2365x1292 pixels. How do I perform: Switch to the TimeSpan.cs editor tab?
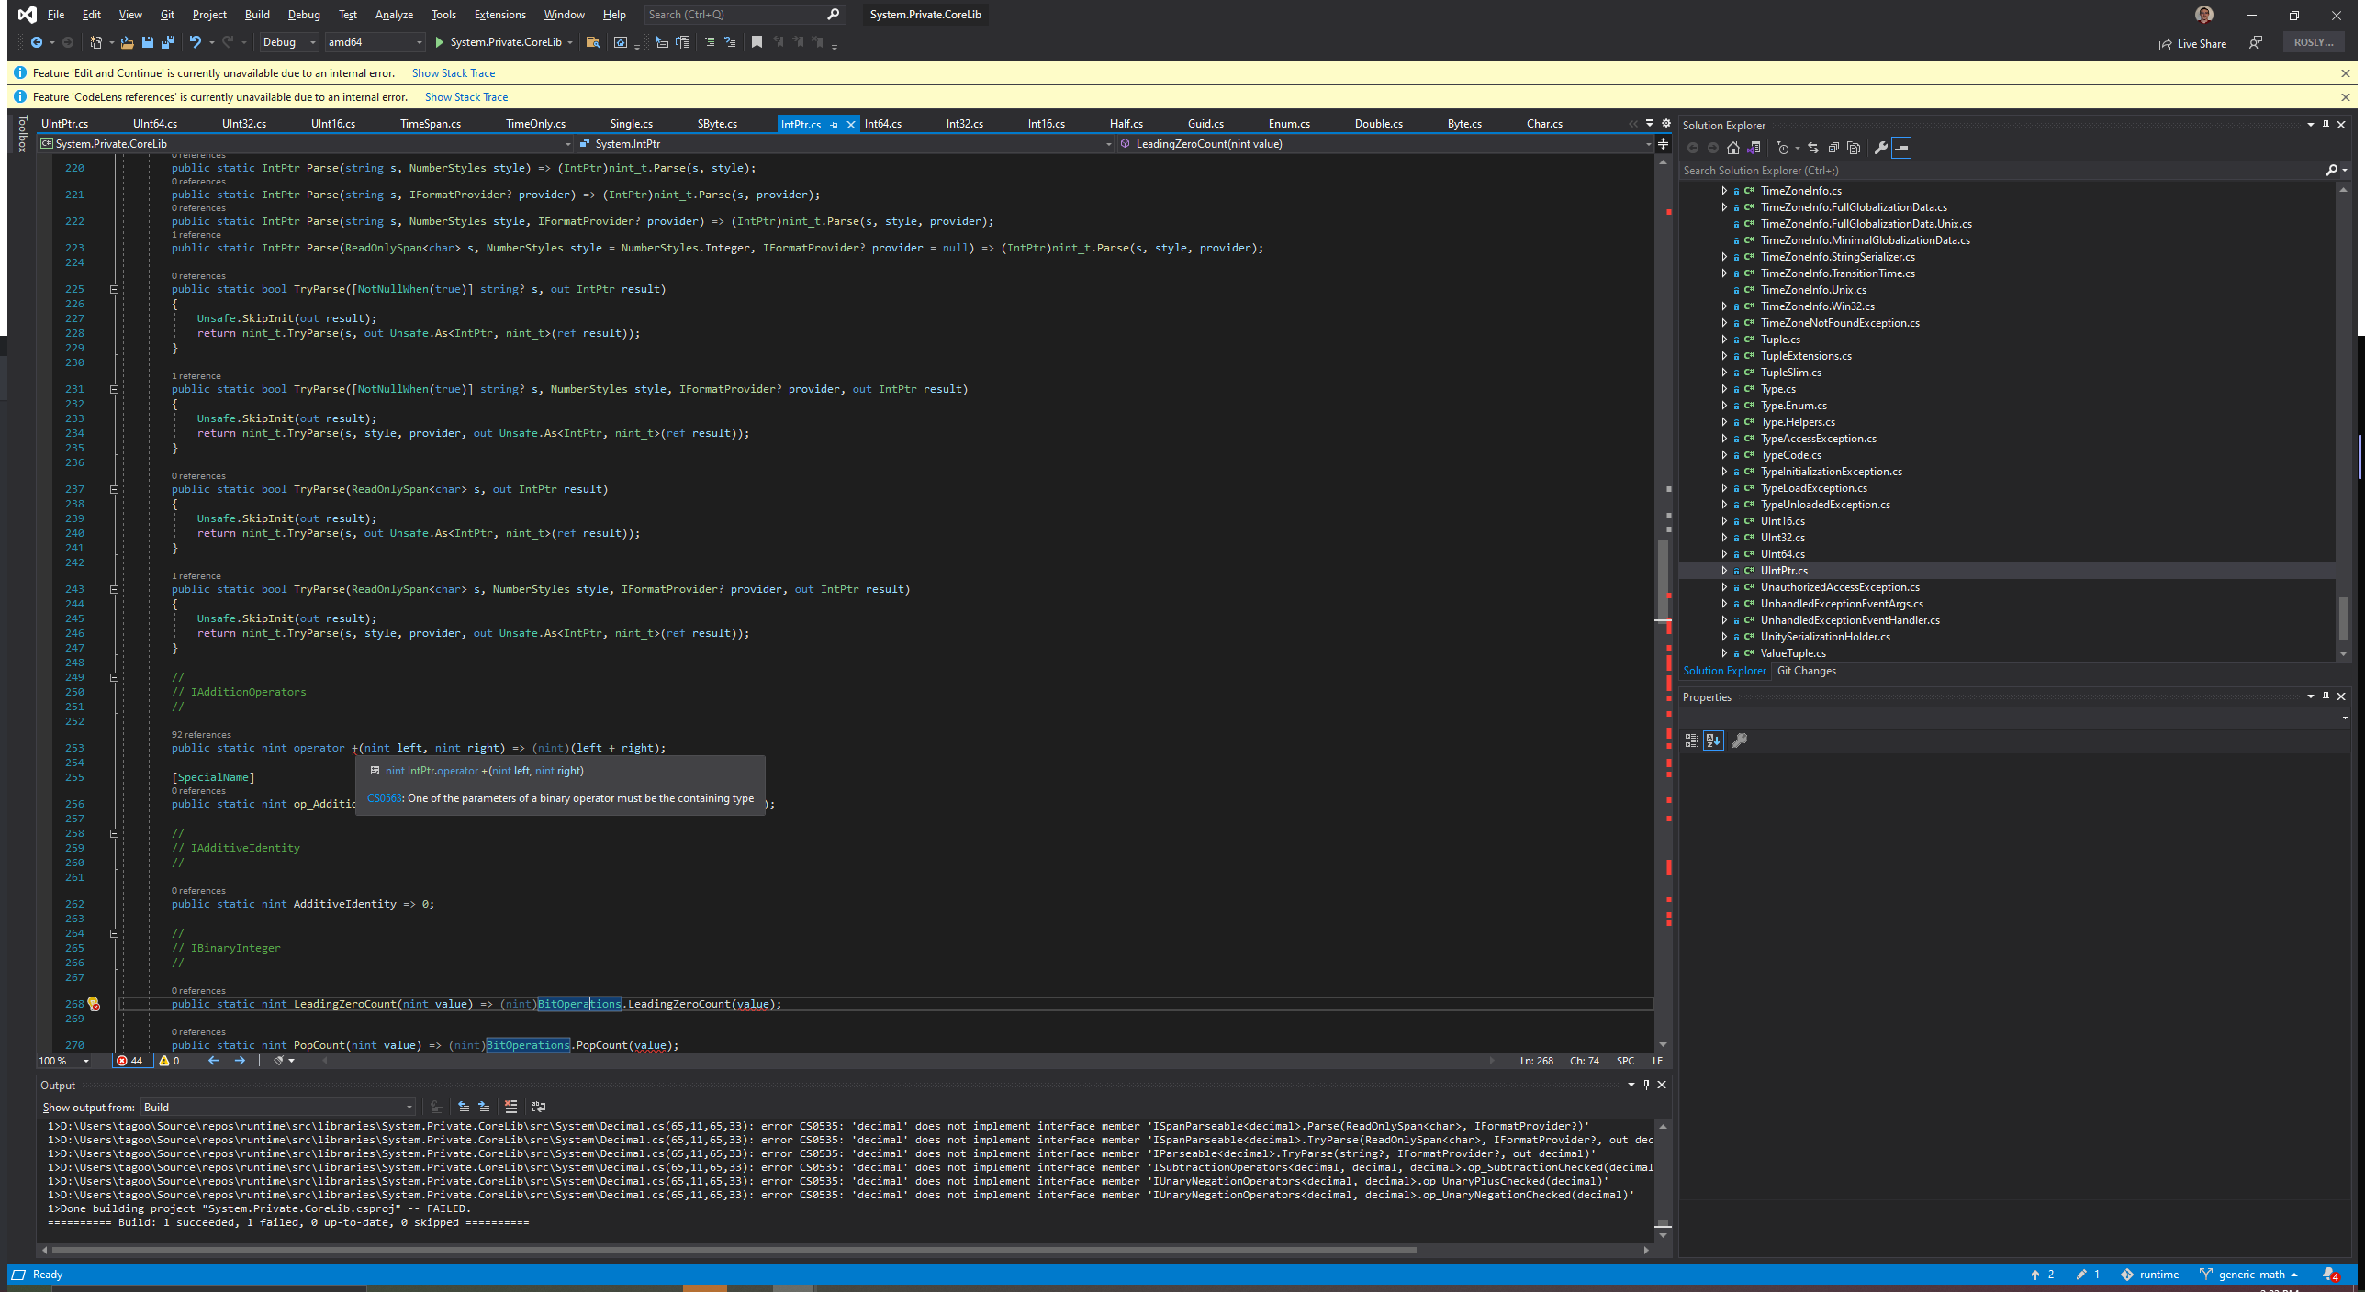click(433, 123)
